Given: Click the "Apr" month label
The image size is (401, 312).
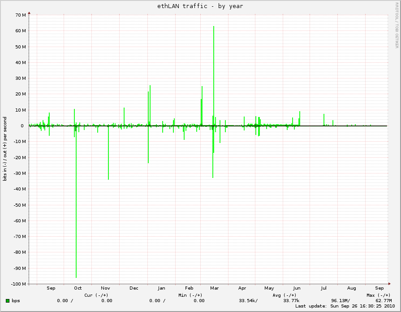Looking at the screenshot, I should [242, 288].
